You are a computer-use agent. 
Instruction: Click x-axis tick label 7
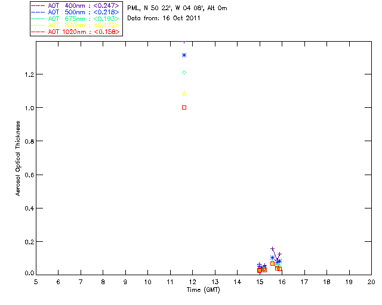(81, 282)
